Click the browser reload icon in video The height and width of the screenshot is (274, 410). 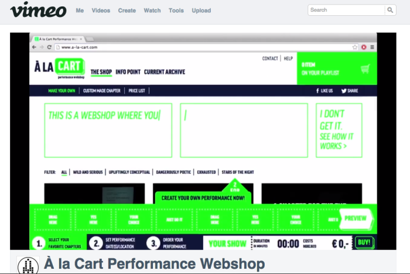pos(49,47)
